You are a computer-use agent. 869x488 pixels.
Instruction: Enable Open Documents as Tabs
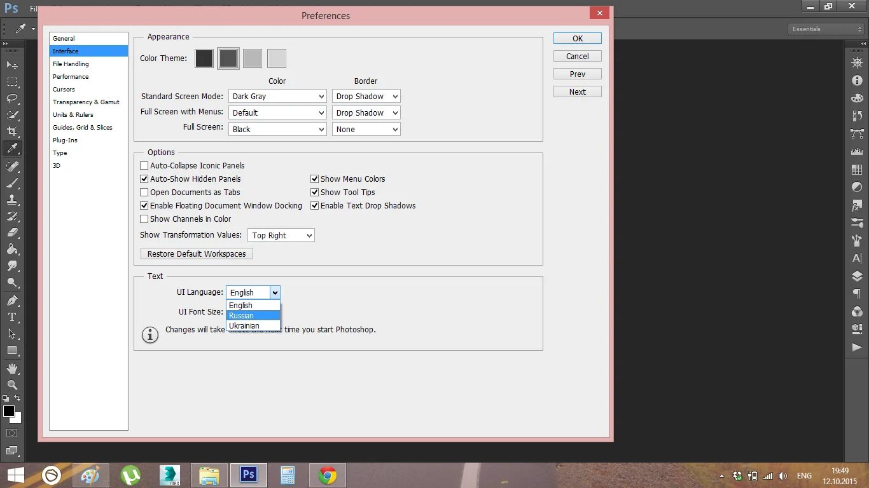(144, 192)
